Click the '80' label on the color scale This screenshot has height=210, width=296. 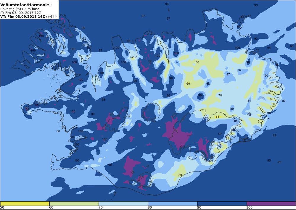point(150,208)
